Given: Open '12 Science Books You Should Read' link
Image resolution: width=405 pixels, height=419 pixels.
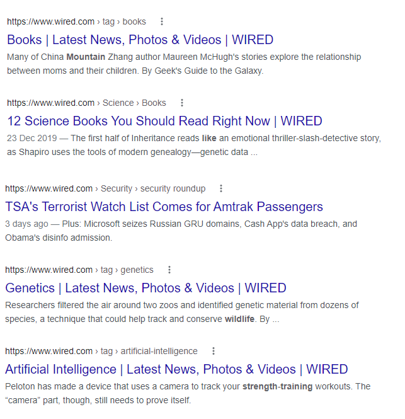Looking at the screenshot, I should click(x=164, y=121).
